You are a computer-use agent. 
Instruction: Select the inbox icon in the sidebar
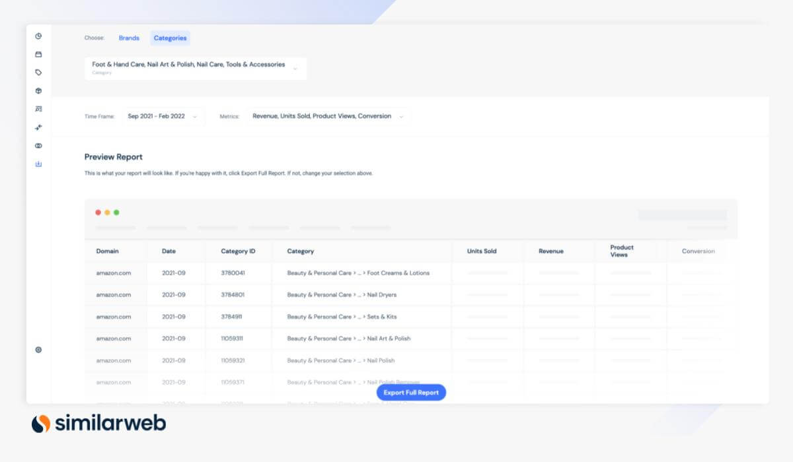(38, 55)
